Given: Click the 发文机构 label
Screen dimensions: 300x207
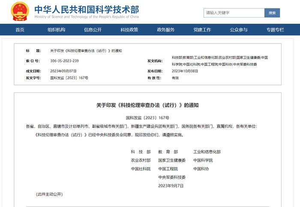Looking at the screenshot, I should coord(155,61).
